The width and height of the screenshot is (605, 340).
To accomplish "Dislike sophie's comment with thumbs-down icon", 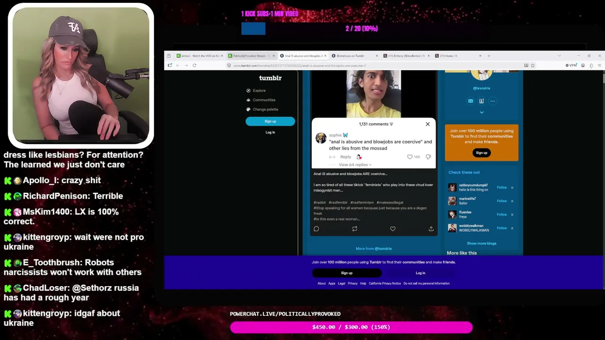I will pyautogui.click(x=428, y=157).
